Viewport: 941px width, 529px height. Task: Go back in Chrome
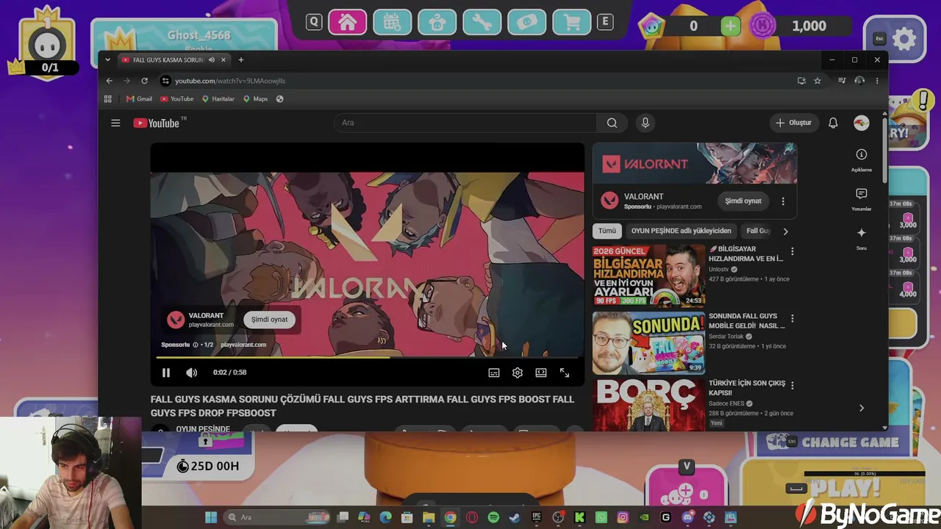(110, 81)
